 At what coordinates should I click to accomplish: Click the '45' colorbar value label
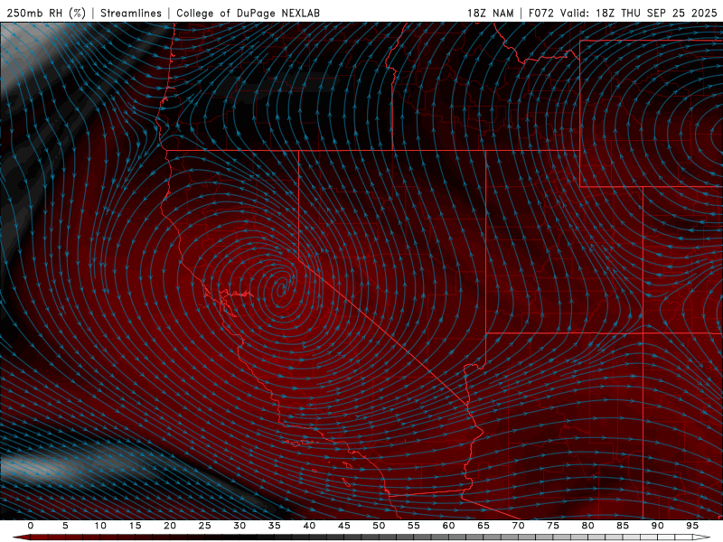(343, 526)
